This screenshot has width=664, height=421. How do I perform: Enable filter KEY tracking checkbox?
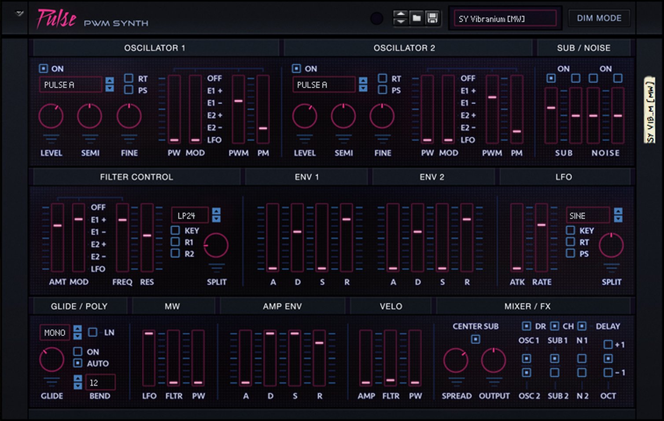coord(175,230)
